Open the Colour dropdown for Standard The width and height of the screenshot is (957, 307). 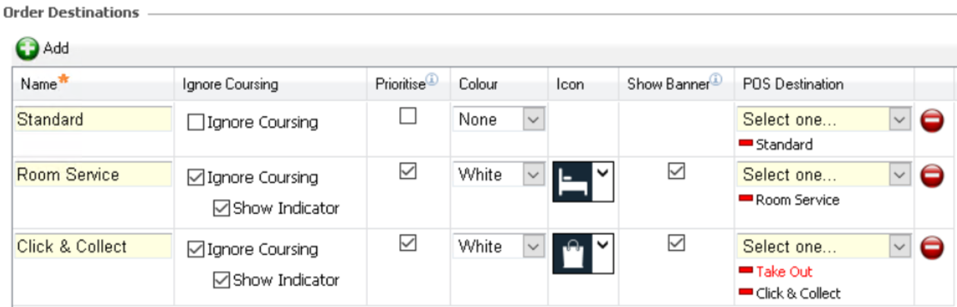(534, 120)
